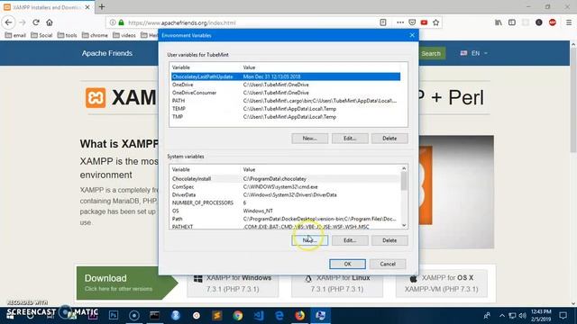Cancel the Environment Variables dialog
This screenshot has width=577, height=324.
pos(388,264)
